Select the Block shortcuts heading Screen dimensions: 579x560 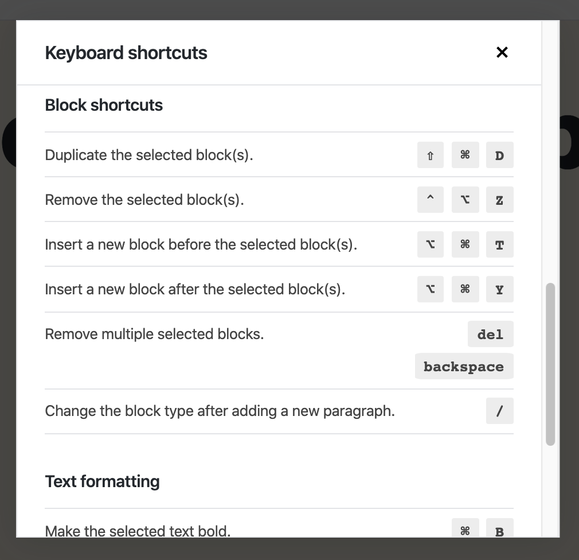[x=104, y=105]
